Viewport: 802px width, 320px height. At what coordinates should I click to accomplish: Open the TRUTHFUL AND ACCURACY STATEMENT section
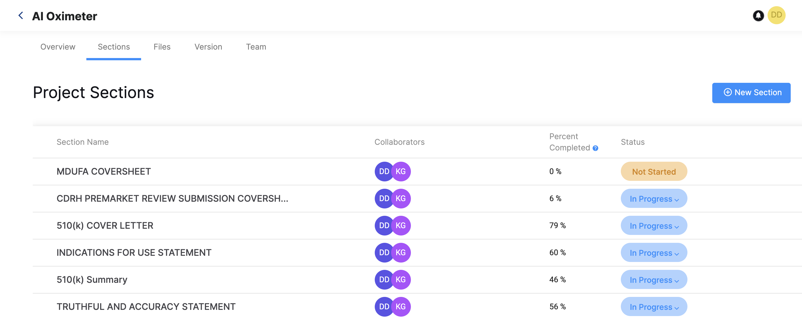[146, 307]
